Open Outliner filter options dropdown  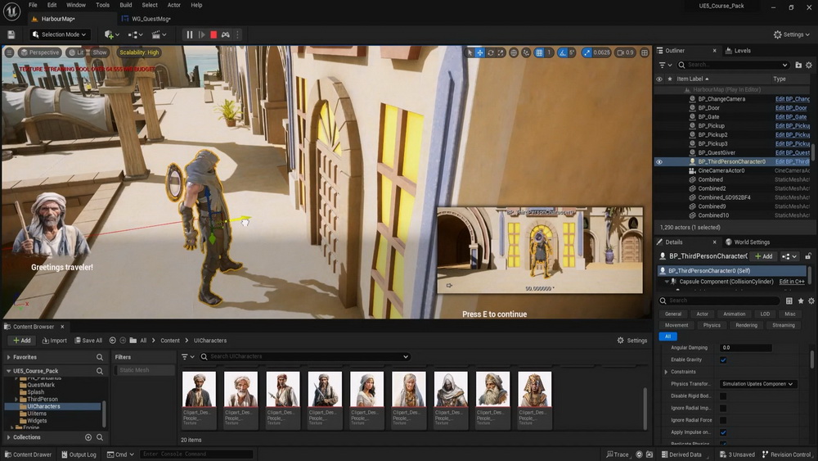664,65
